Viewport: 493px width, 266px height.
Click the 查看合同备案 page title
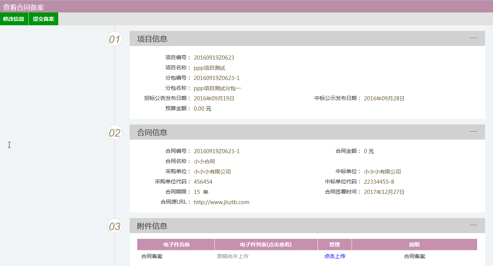[23, 7]
